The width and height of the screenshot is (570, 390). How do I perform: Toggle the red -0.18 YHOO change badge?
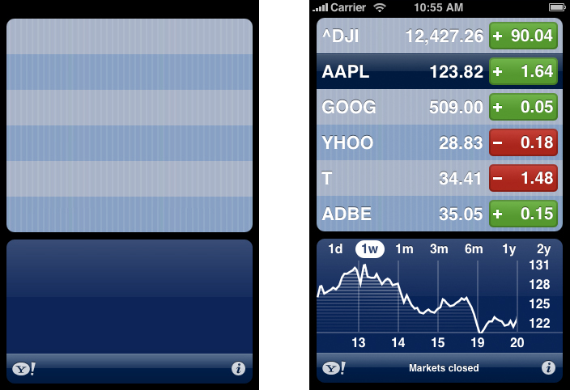click(x=523, y=142)
